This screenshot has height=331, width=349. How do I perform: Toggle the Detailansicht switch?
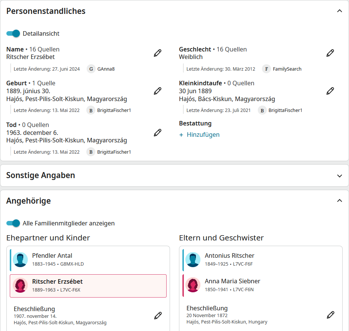pos(13,33)
